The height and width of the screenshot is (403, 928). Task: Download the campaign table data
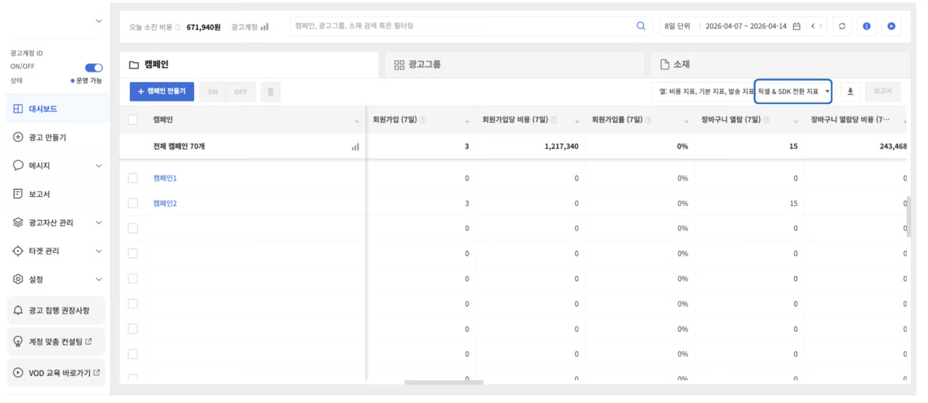click(850, 91)
